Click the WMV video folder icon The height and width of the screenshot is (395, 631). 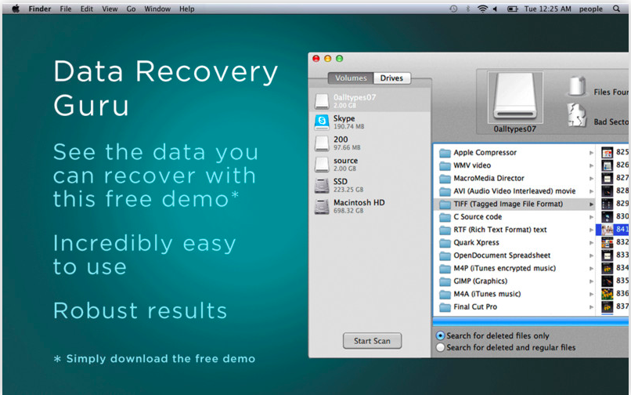click(x=445, y=165)
